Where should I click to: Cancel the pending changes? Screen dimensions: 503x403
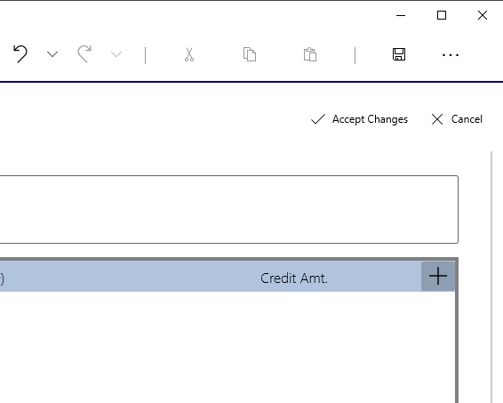click(x=457, y=119)
